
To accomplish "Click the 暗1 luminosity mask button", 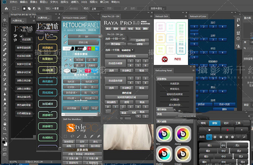I will pyautogui.click(x=209, y=145).
